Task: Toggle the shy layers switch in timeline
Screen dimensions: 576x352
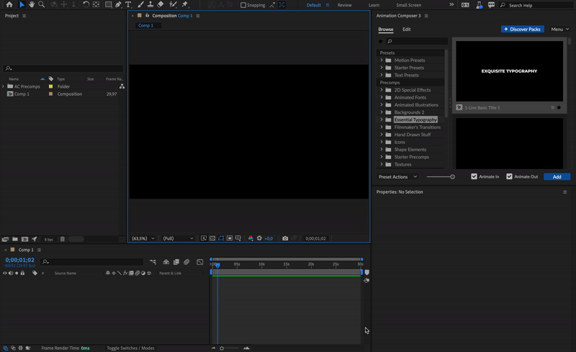Action: click(x=166, y=262)
